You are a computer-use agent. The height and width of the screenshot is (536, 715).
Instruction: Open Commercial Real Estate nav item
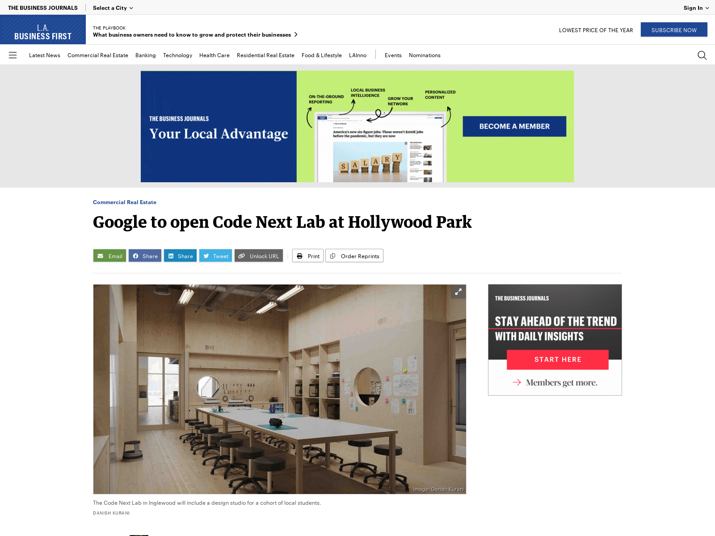point(98,55)
